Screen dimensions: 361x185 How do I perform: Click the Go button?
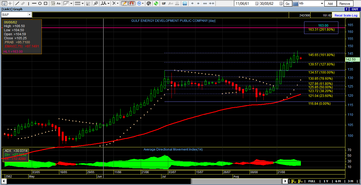pos(287,4)
